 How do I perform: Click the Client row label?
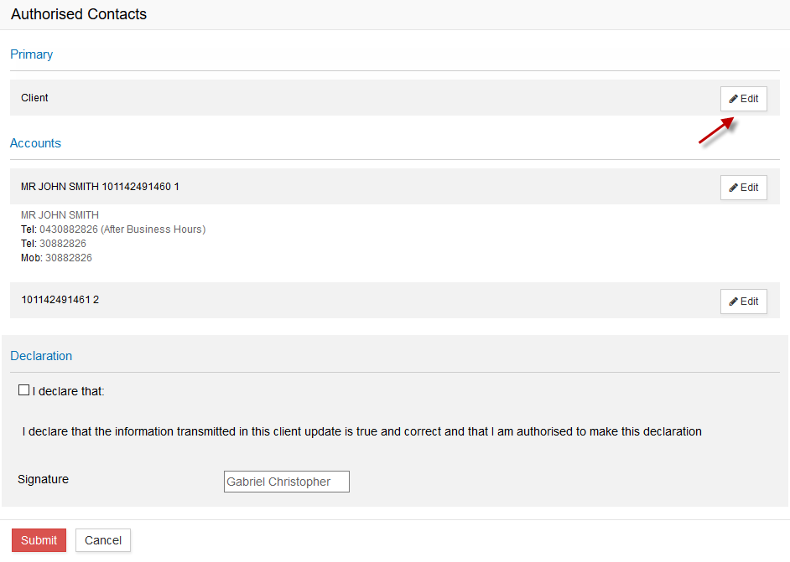pyautogui.click(x=34, y=98)
